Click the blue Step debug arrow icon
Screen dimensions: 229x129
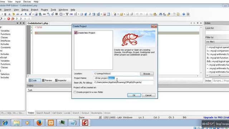coord(21,19)
